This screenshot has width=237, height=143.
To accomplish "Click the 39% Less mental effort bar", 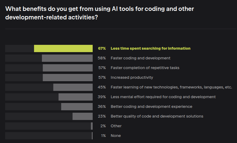I will (75, 97).
